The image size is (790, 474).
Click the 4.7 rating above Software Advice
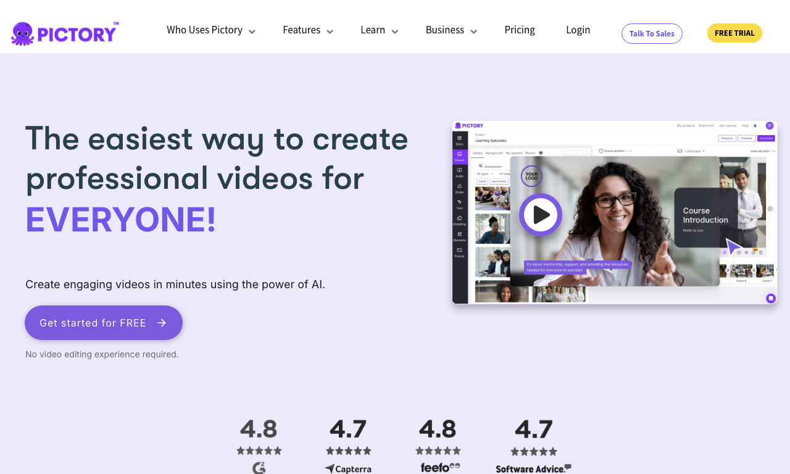[x=534, y=429]
